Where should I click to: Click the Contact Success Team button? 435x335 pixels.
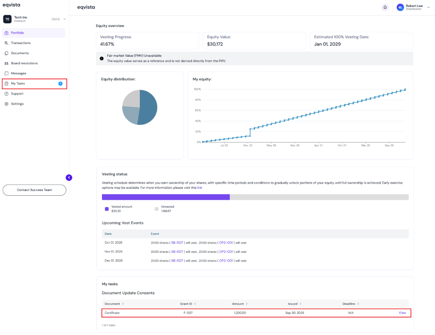[34, 190]
